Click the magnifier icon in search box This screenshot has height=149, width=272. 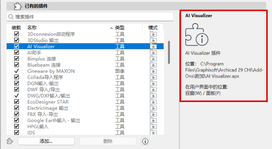[11, 17]
